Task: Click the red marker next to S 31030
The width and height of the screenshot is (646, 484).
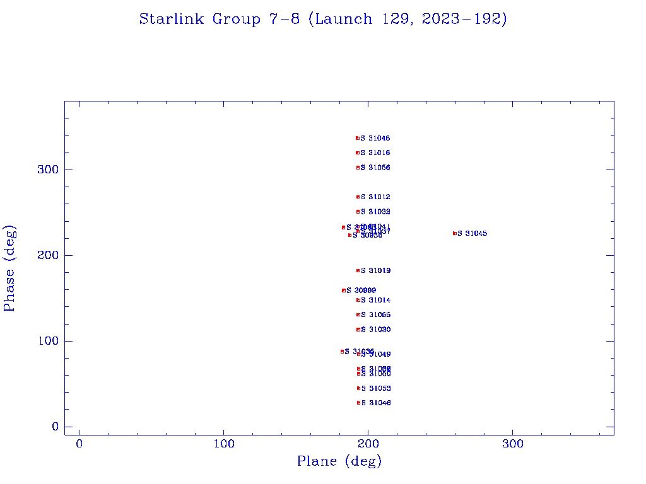Action: (x=358, y=329)
